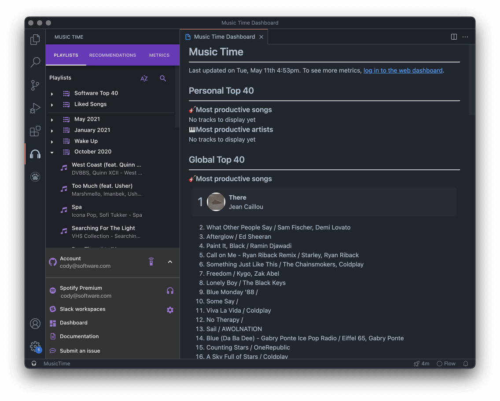This screenshot has width=500, height=401.
Task: Toggle Flow mode in the status bar
Action: [x=446, y=364]
